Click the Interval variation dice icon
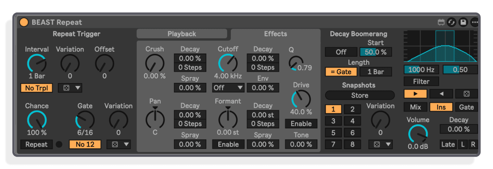493x169 pixels. click(66, 88)
